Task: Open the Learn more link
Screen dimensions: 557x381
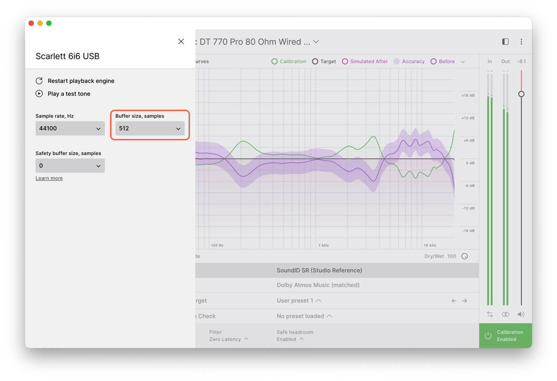Action: [x=49, y=179]
